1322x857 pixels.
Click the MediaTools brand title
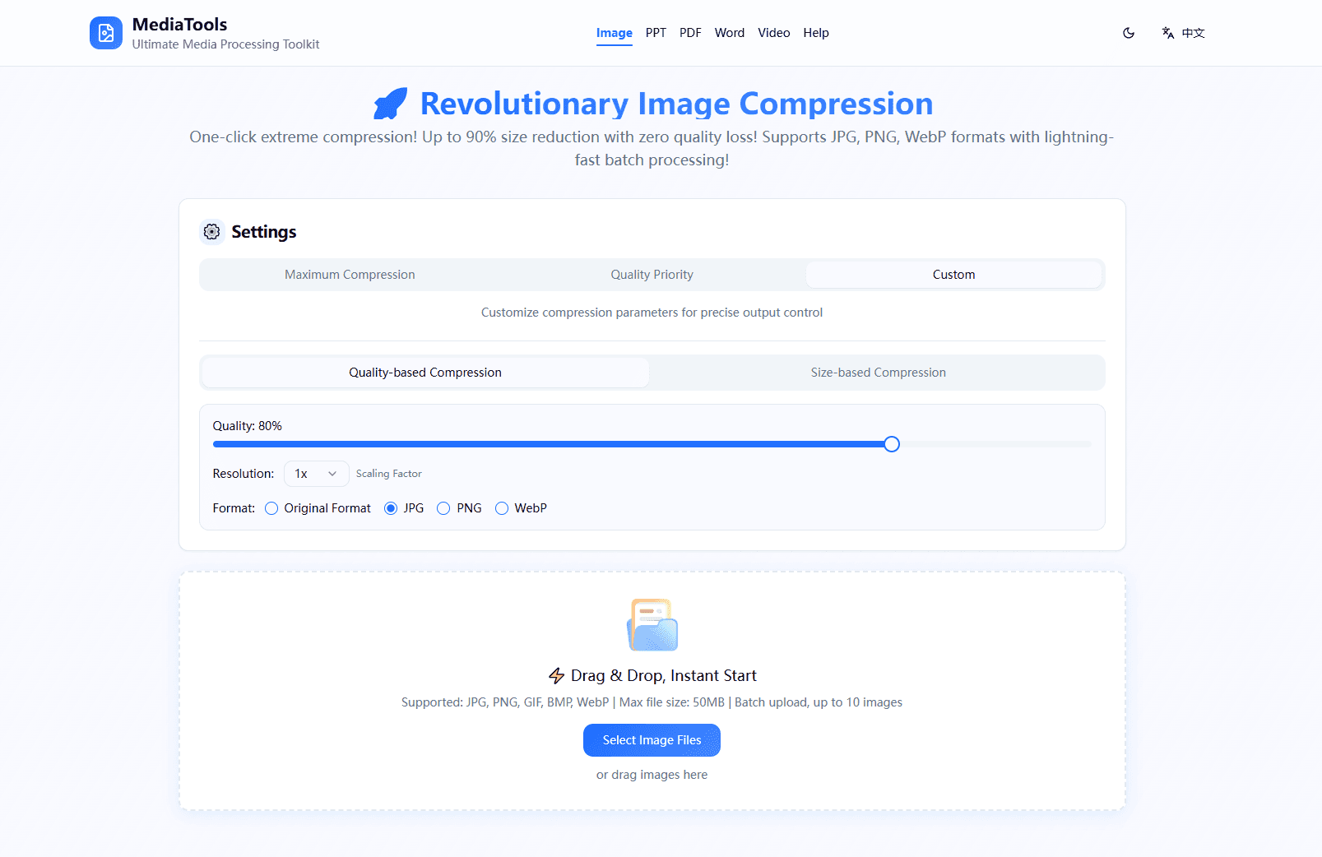click(x=179, y=25)
